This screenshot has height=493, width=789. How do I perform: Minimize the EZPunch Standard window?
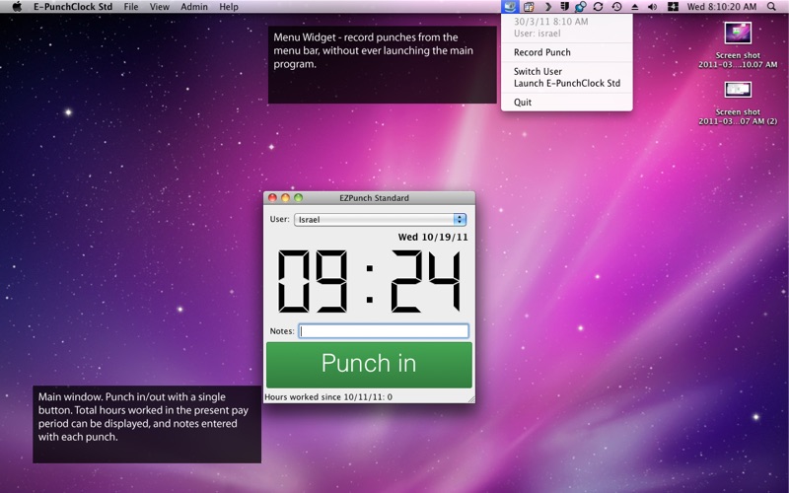[x=285, y=198]
